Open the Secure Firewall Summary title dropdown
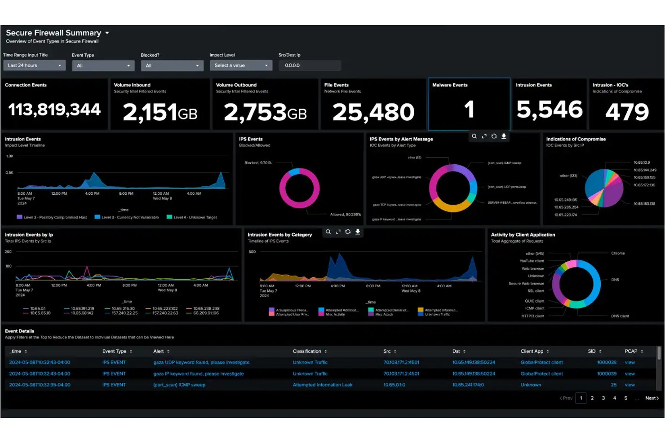The image size is (665, 443). click(107, 33)
